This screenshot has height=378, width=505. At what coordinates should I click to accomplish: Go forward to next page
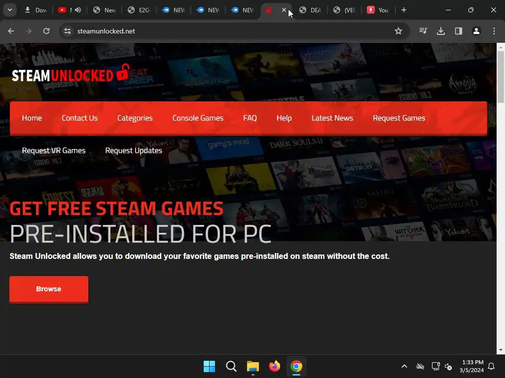[29, 31]
